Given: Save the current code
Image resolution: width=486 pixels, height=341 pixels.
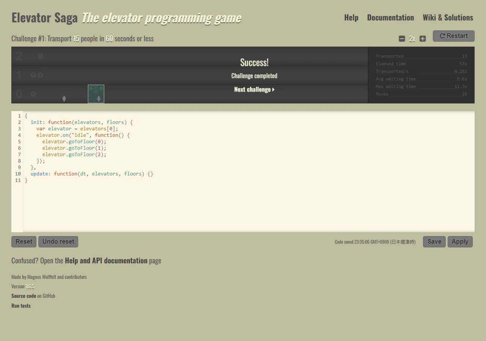Looking at the screenshot, I should coord(434,242).
